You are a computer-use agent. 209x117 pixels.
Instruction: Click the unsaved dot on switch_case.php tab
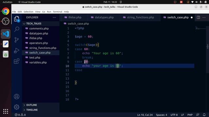192,17
